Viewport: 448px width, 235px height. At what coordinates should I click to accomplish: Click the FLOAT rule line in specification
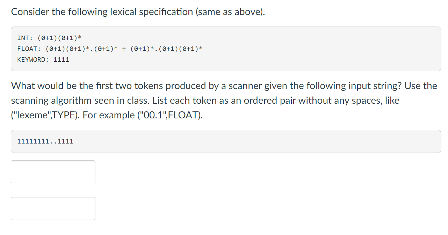point(110,49)
